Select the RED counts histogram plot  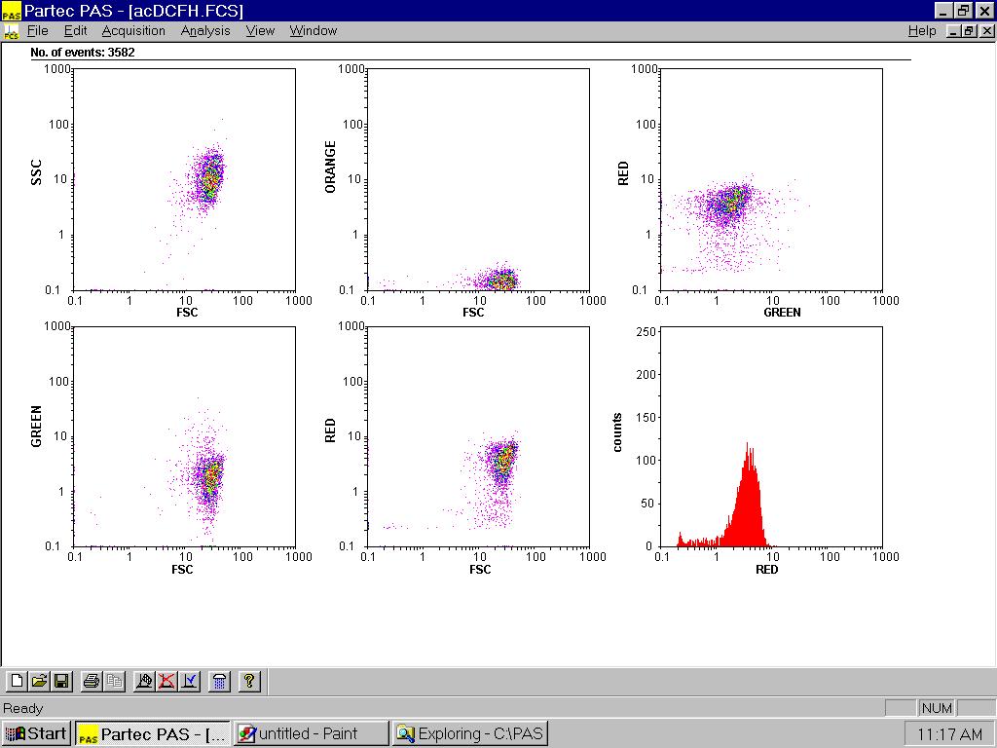pyautogui.click(x=771, y=436)
